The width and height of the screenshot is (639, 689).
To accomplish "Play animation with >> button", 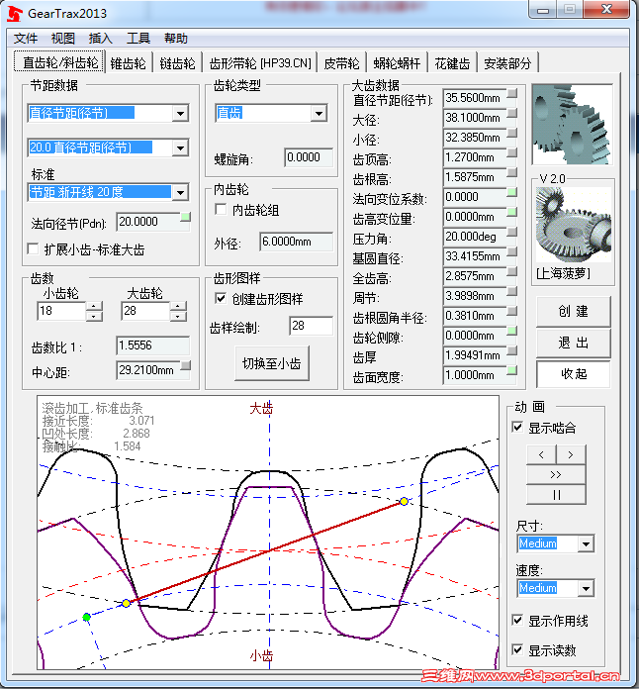I will pyautogui.click(x=556, y=474).
